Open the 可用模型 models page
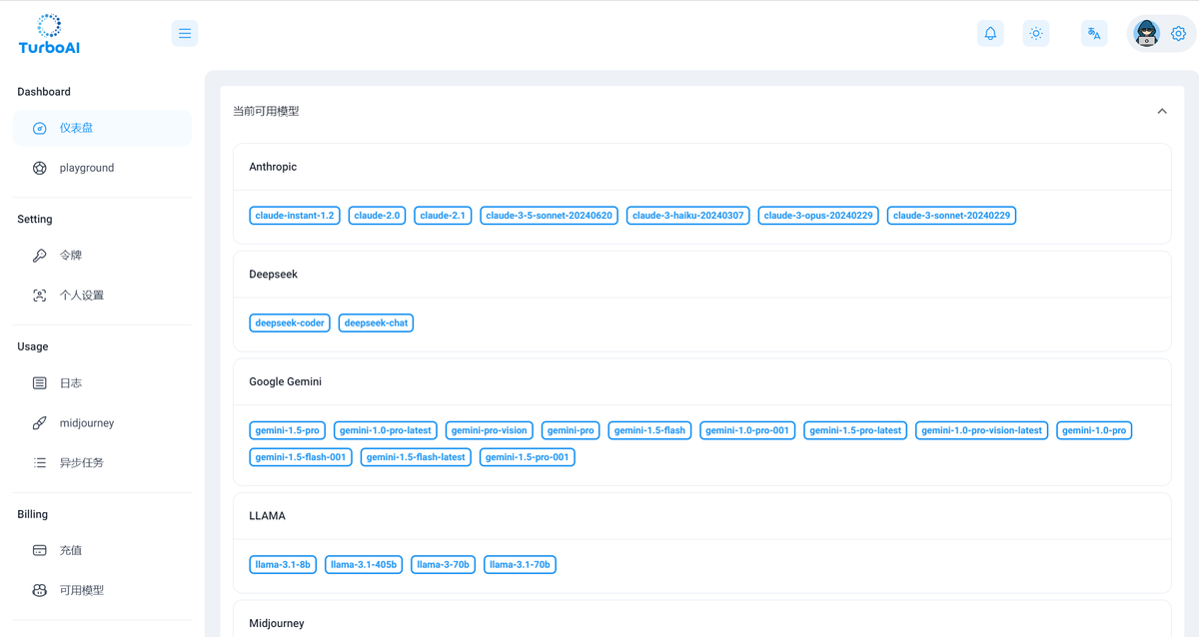This screenshot has width=1199, height=637. pyautogui.click(x=102, y=590)
